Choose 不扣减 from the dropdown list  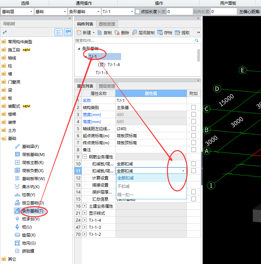[x=151, y=187]
